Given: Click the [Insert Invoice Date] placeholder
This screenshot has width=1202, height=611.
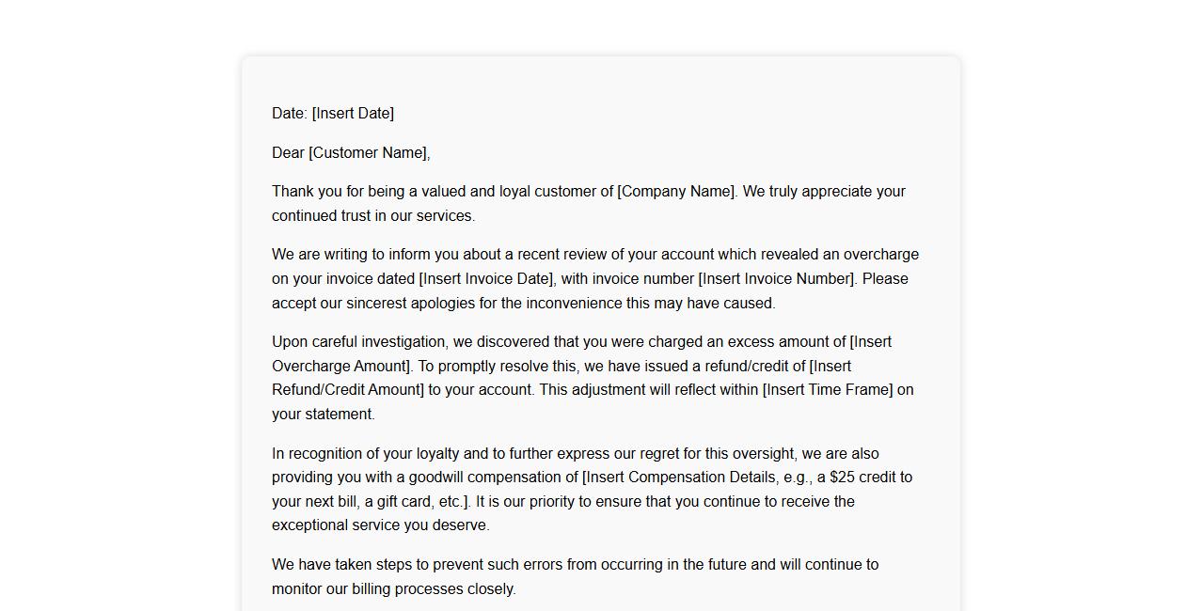Looking at the screenshot, I should (487, 279).
